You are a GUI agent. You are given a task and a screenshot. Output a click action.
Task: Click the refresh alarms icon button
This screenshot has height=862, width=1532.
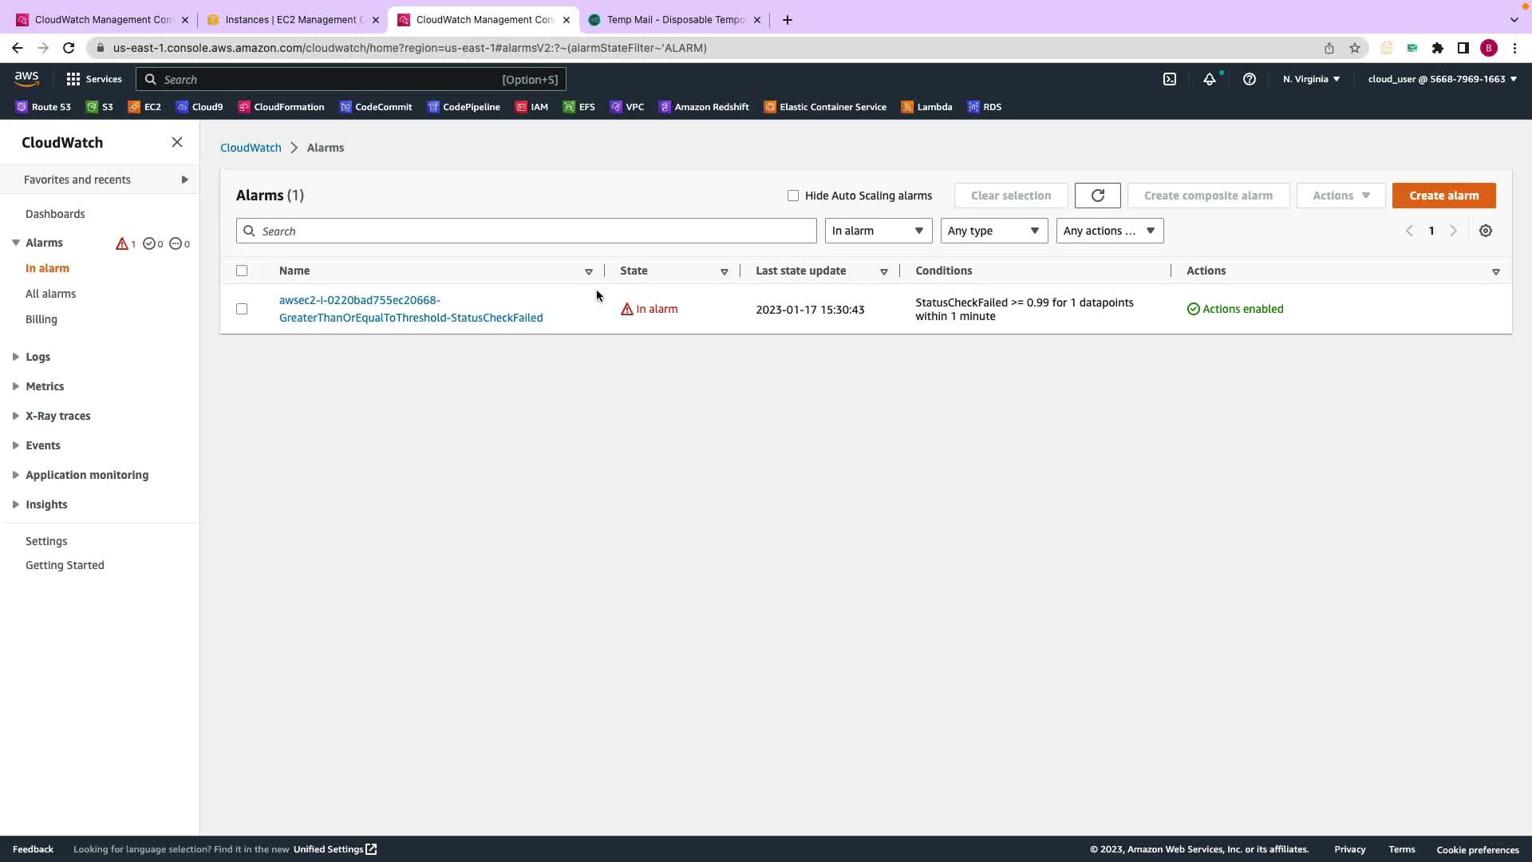(1097, 196)
